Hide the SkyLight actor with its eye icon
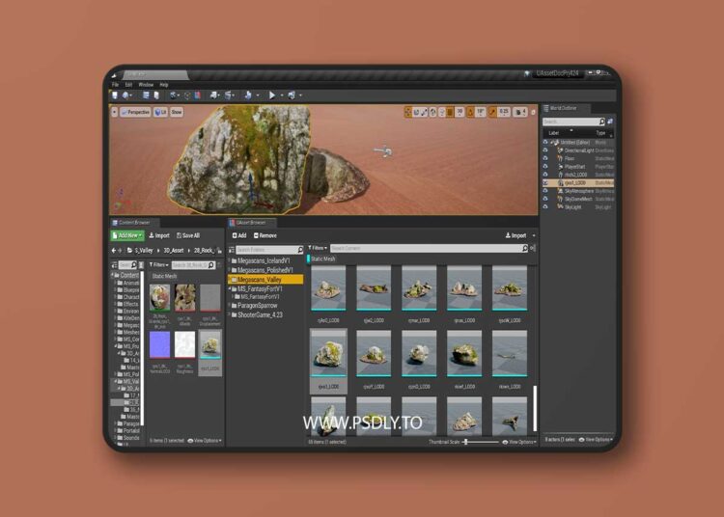 [545, 206]
